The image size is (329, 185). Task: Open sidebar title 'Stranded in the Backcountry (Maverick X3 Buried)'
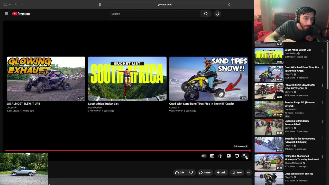tap(300, 140)
